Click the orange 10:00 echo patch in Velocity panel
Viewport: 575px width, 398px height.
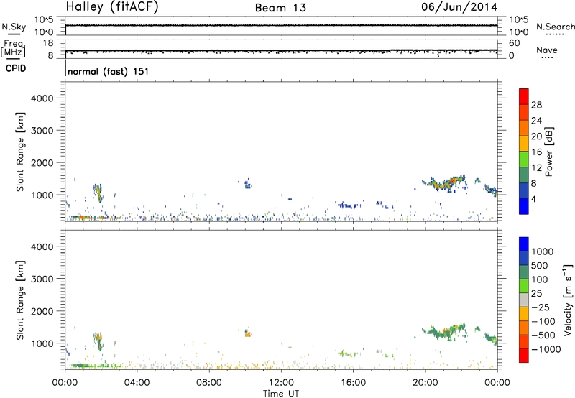(248, 334)
